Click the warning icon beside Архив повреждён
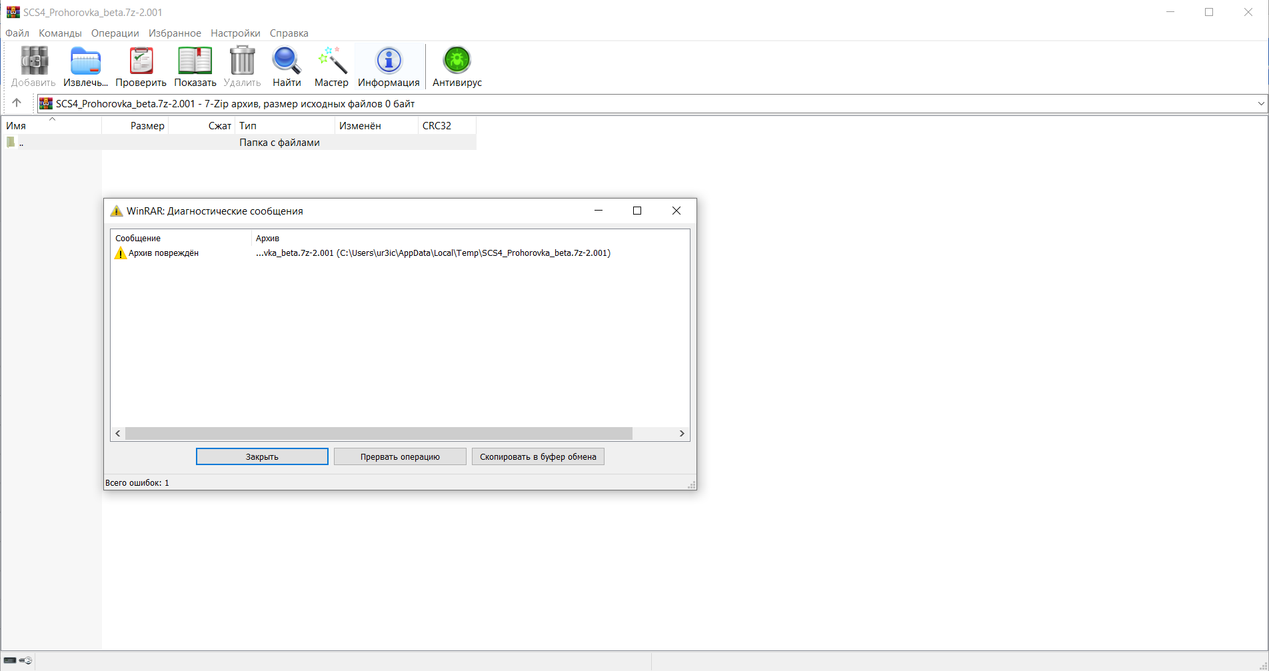The height and width of the screenshot is (671, 1269). coord(121,253)
